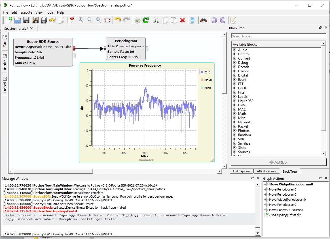Open the View menu

click(x=39, y=12)
